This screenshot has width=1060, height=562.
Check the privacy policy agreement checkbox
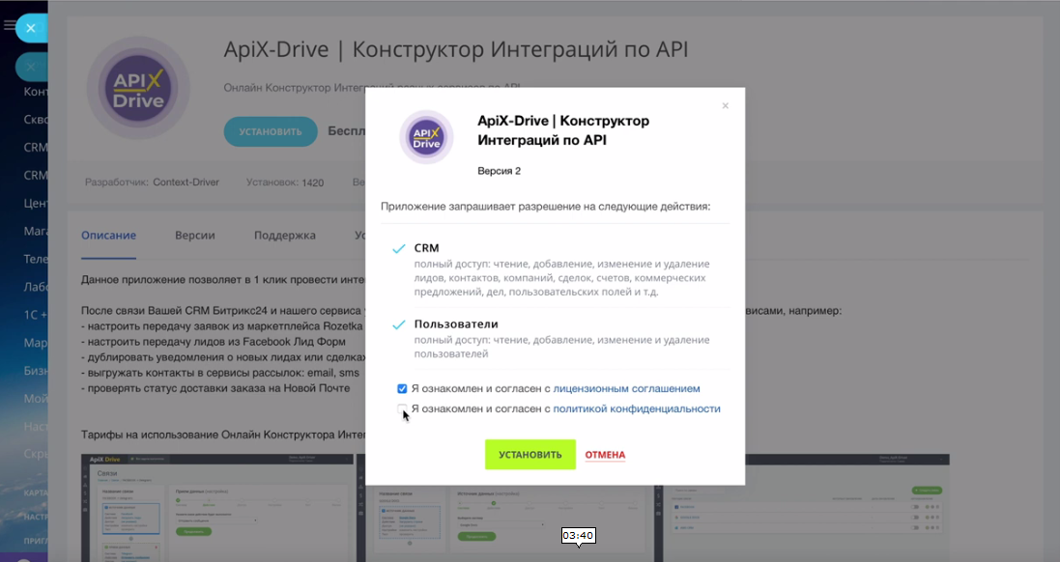tap(402, 408)
